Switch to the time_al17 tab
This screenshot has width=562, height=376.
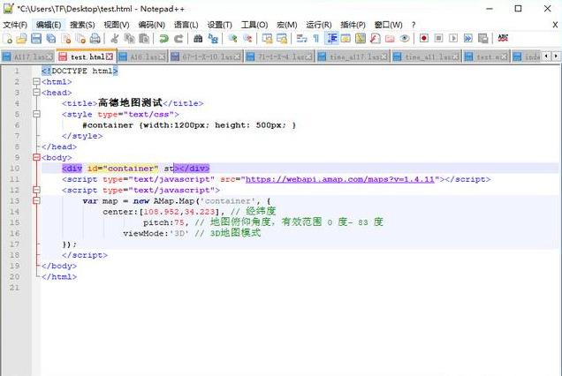[353, 56]
